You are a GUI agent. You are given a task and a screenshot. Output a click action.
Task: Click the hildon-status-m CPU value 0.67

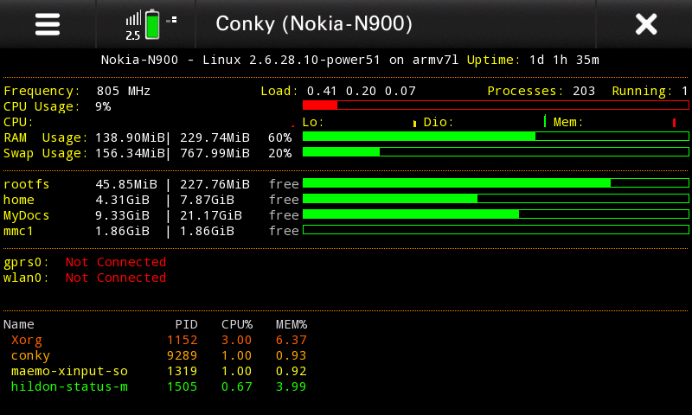pyautogui.click(x=237, y=386)
